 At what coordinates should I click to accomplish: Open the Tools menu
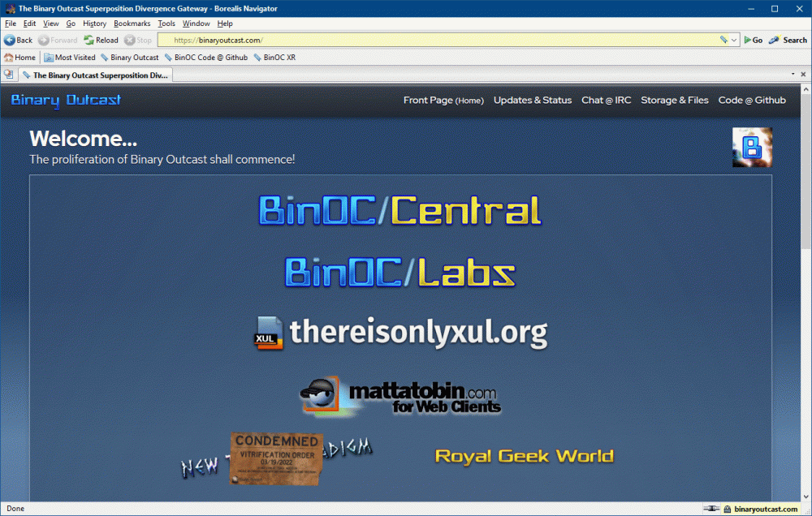pyautogui.click(x=166, y=24)
